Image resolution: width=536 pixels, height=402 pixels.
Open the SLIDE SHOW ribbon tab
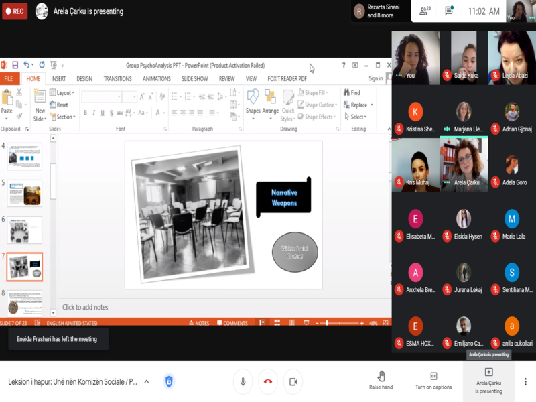click(x=194, y=78)
